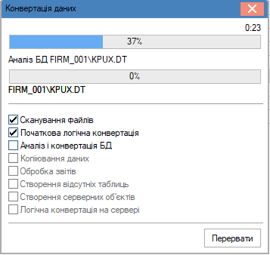The width and height of the screenshot is (270, 255).
Task: Tick the Копіювання даних checkbox
Action: tap(13, 158)
